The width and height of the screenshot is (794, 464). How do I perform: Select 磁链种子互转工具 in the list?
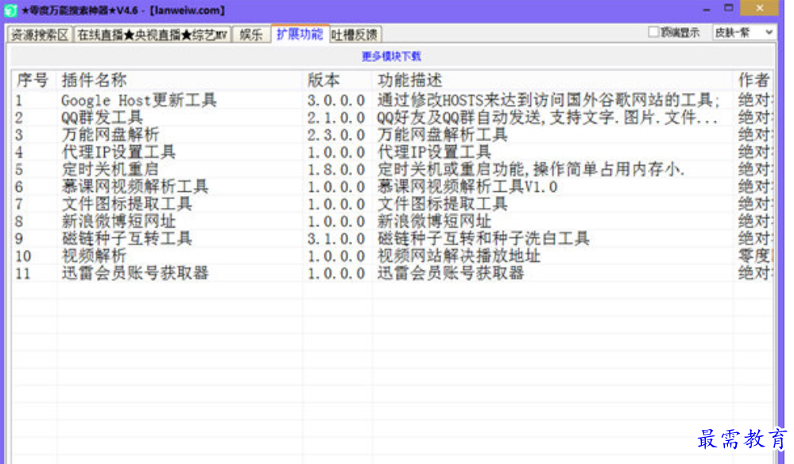pyautogui.click(x=126, y=239)
